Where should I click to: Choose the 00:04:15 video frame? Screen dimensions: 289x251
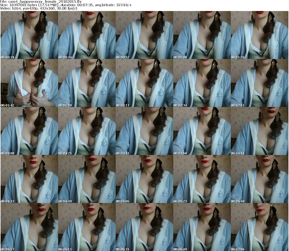pyautogui.click(x=260, y=131)
